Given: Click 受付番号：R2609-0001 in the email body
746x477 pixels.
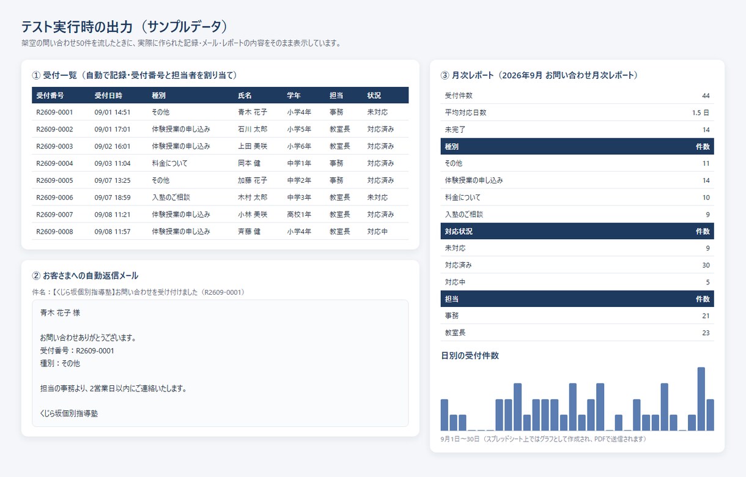Looking at the screenshot, I should pyautogui.click(x=77, y=350).
